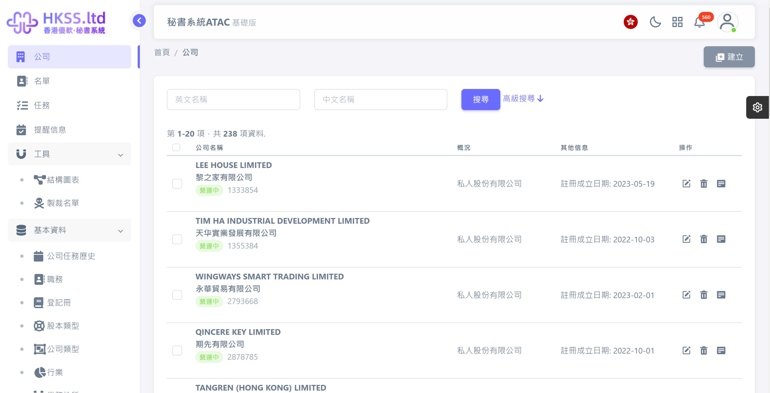Collapse the sidebar with the back arrow
Screen dimensions: 770x393
[139, 21]
